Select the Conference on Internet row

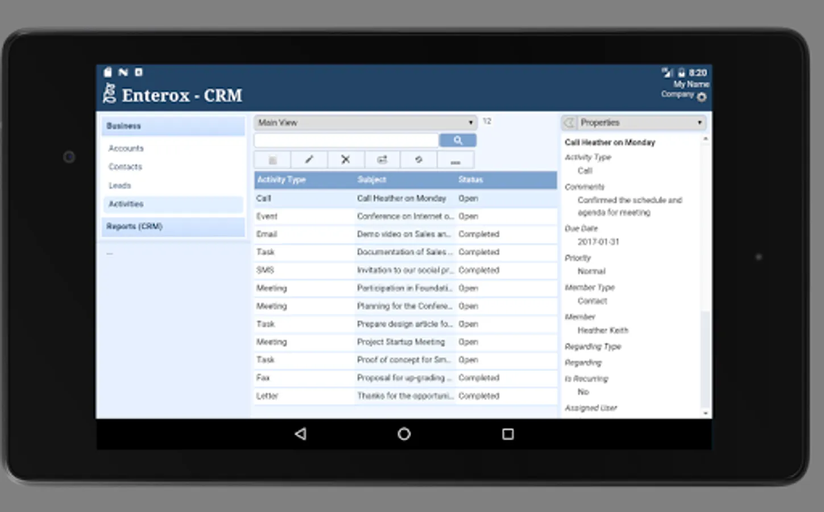point(405,216)
